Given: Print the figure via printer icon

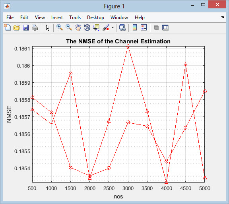Looking at the screenshot, I should (x=35, y=27).
